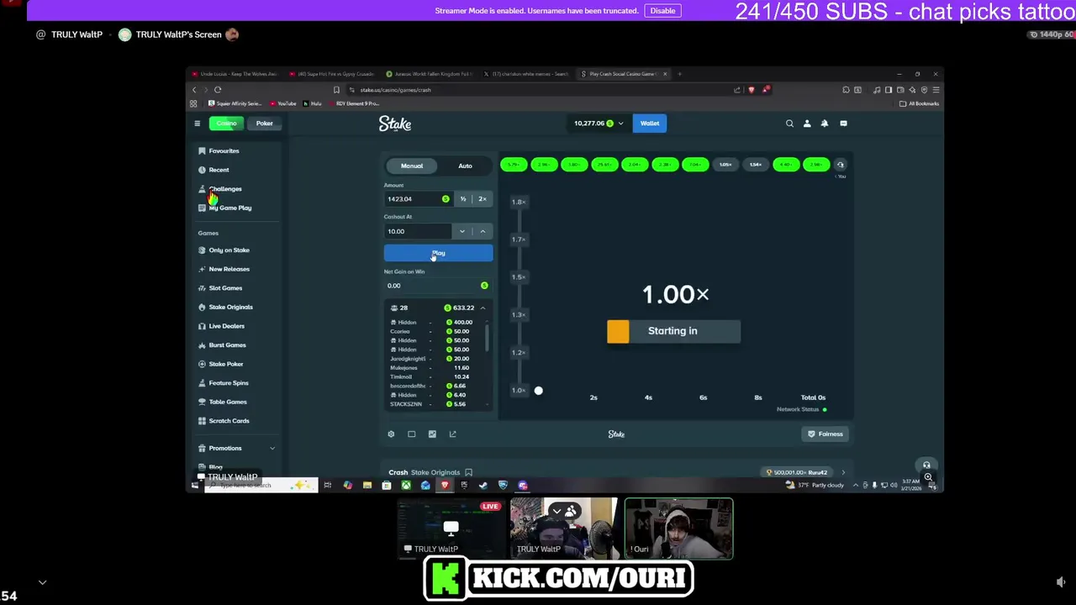Click the TRULY WaltP webcam thumbnail
This screenshot has width=1076, height=605.
point(564,529)
